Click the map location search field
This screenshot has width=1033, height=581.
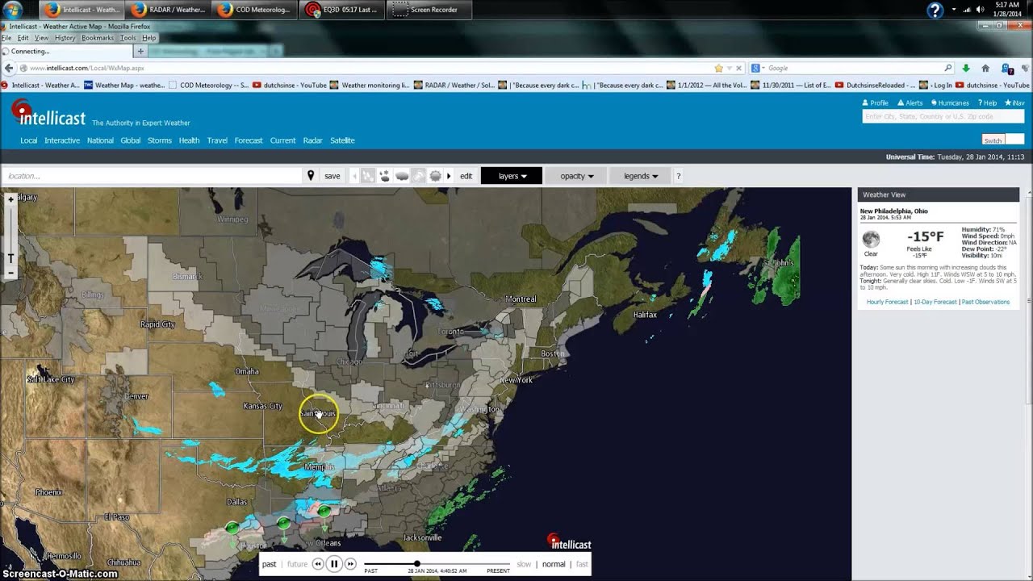click(152, 176)
